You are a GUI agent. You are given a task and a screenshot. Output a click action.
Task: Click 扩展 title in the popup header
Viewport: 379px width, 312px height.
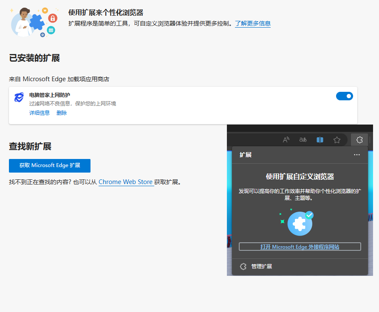pyautogui.click(x=246, y=155)
